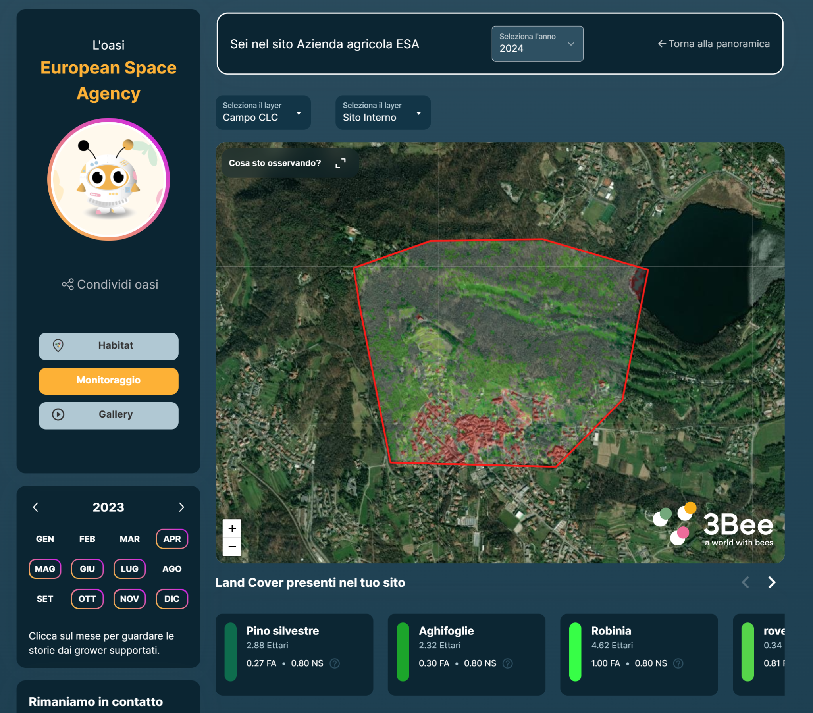Image resolution: width=813 pixels, height=713 pixels.
Task: Click the play icon on the Gallery button
Action: coord(58,414)
